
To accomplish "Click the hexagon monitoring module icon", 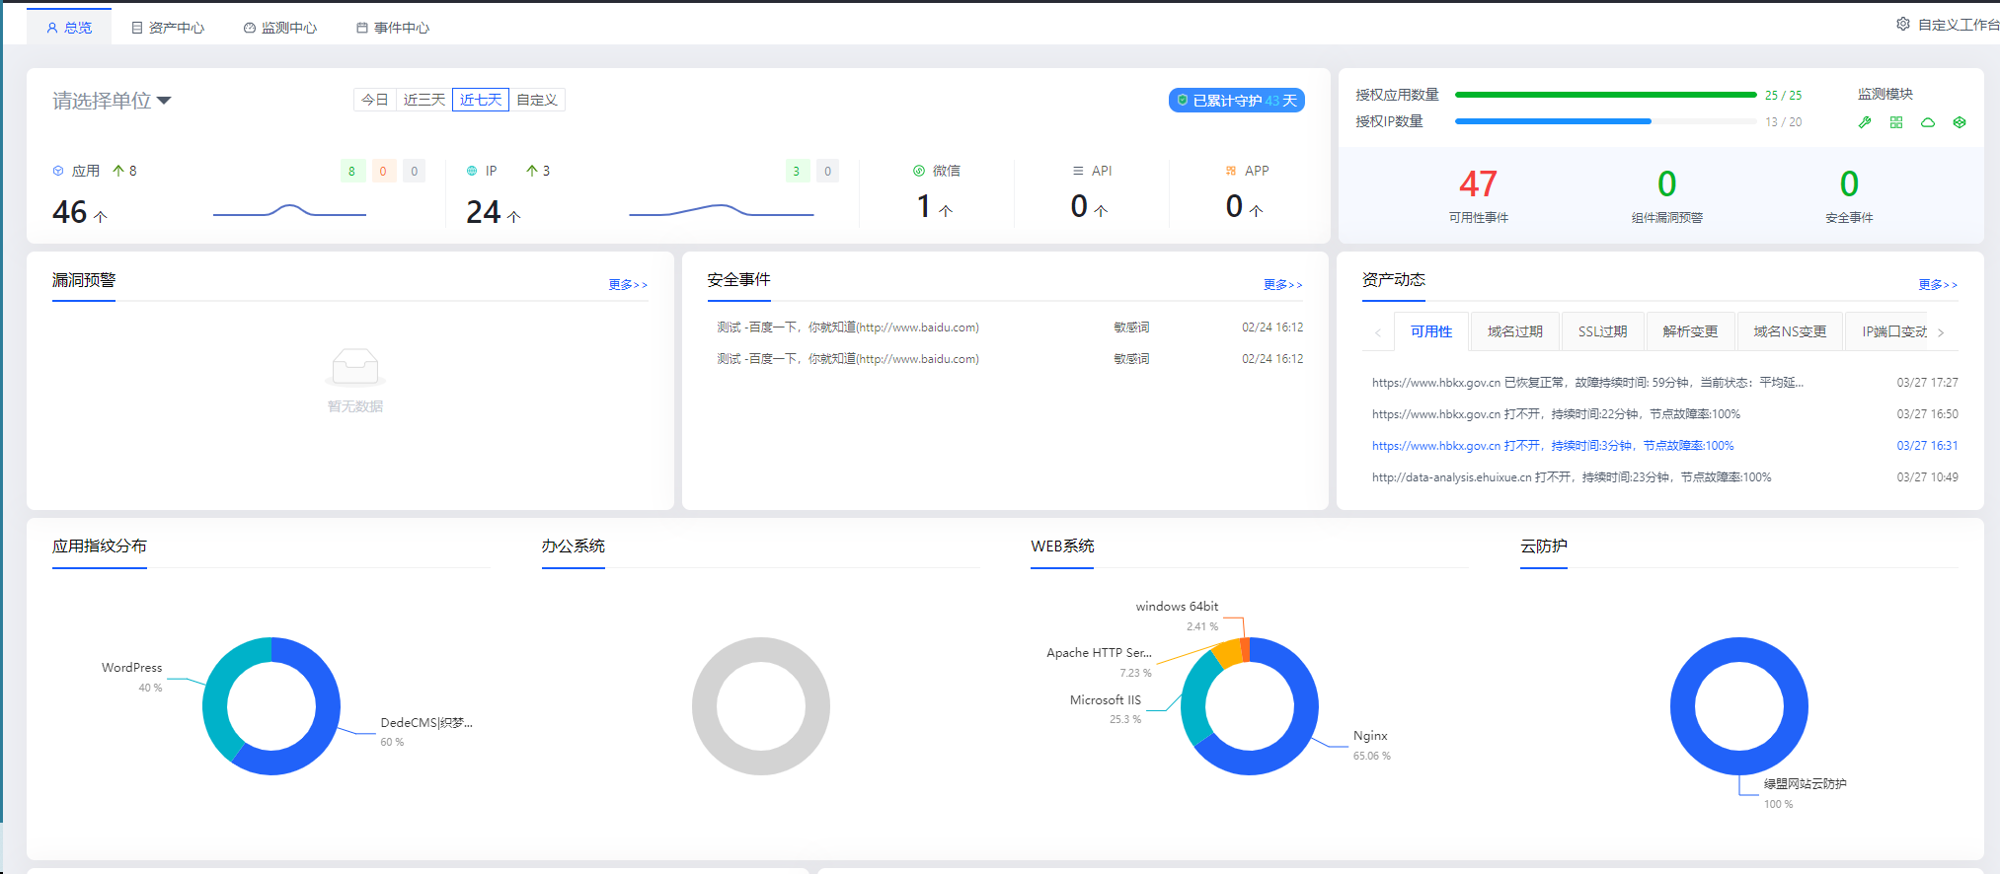I will pos(1960,122).
